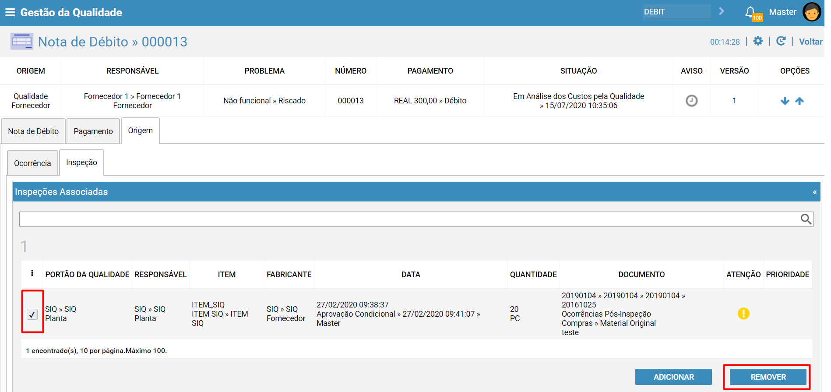Open the Ocorrência sub-tab
This screenshot has width=831, height=392.
(x=32, y=163)
